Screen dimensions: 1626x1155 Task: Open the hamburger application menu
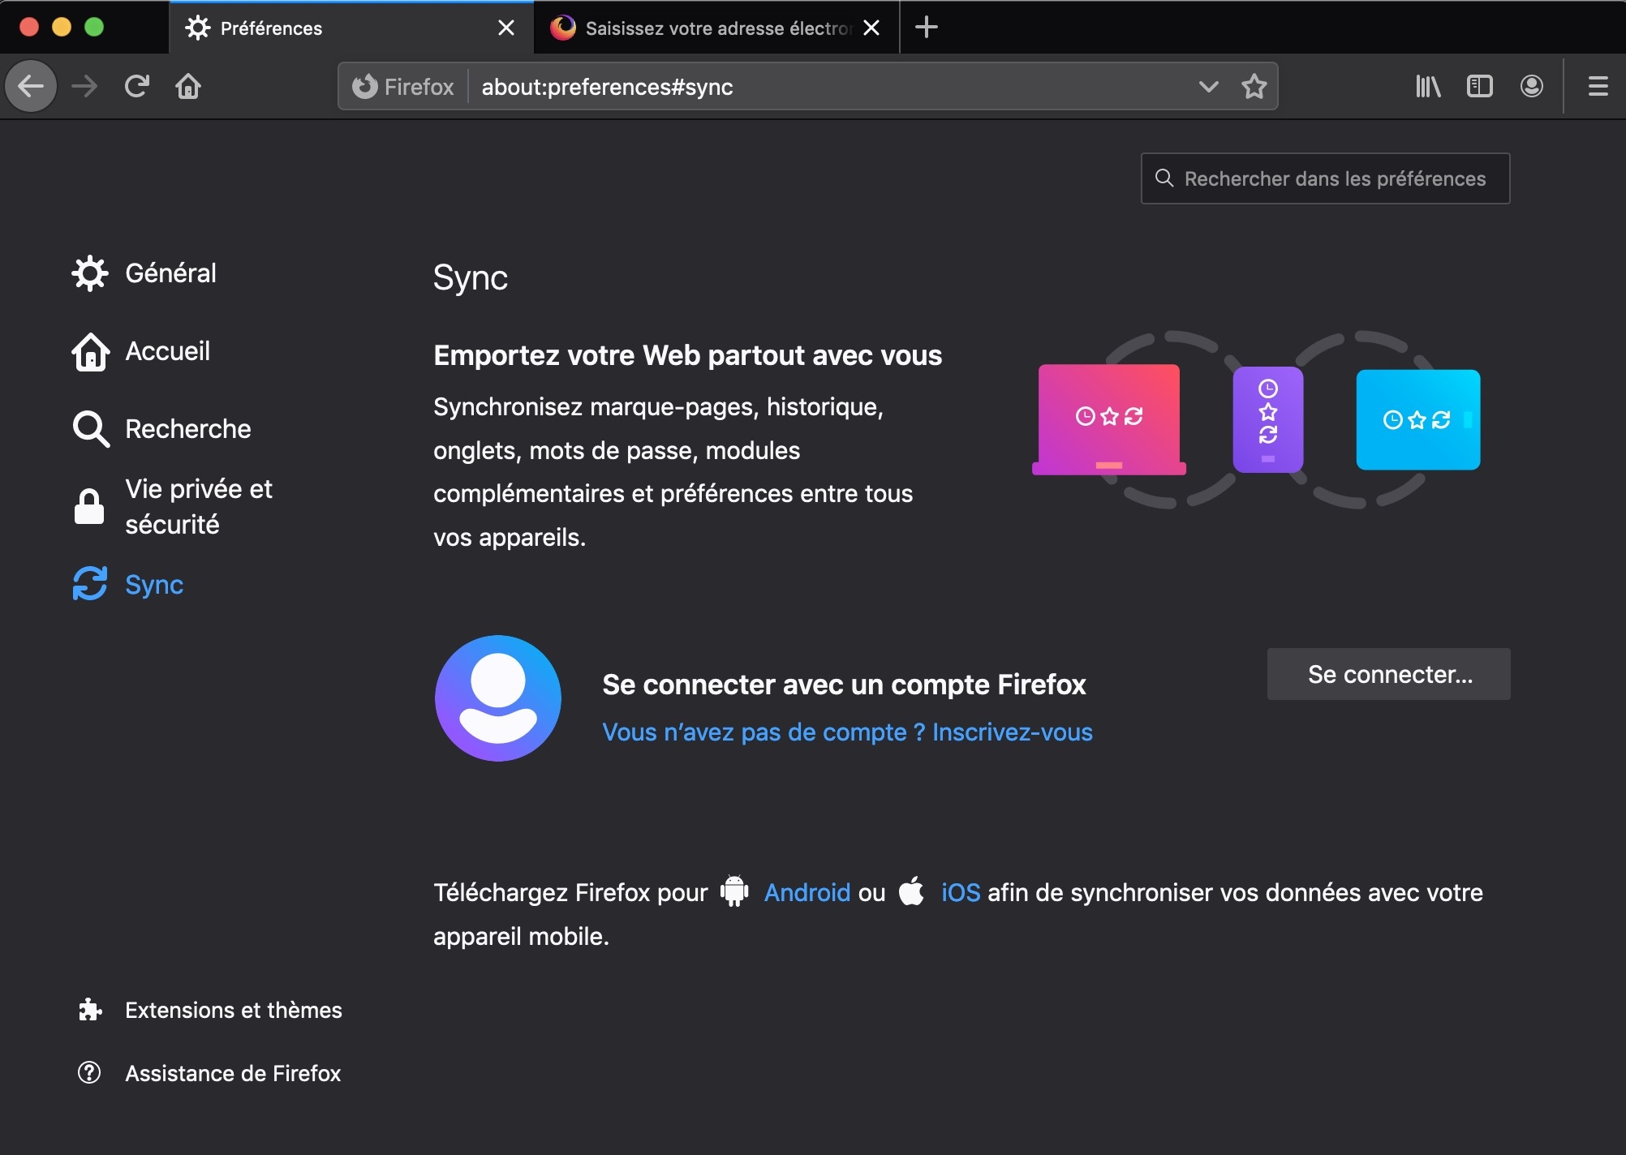[1598, 86]
